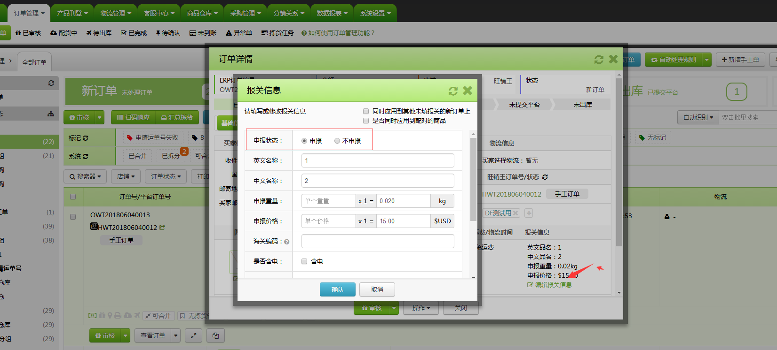This screenshot has width=777, height=350.
Task: Refresh the 订单详情 window
Action: [x=599, y=60]
